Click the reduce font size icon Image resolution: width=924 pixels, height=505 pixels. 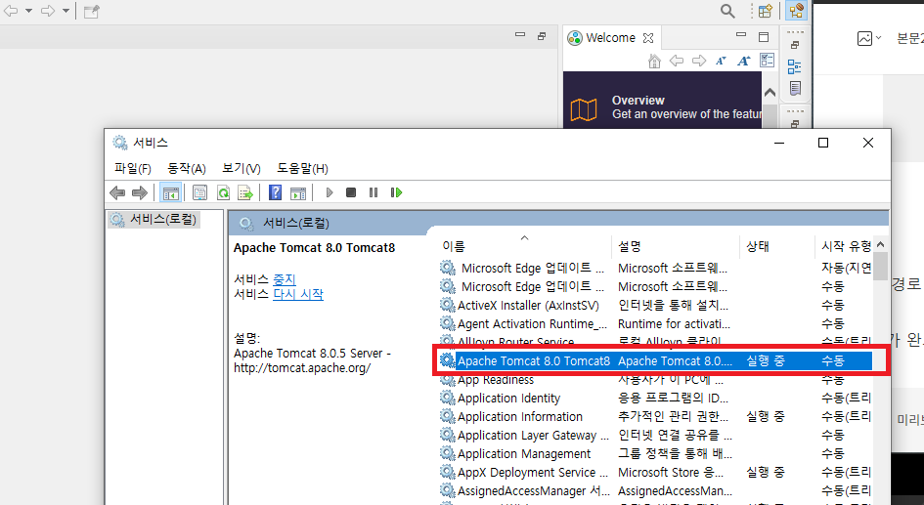pos(721,61)
